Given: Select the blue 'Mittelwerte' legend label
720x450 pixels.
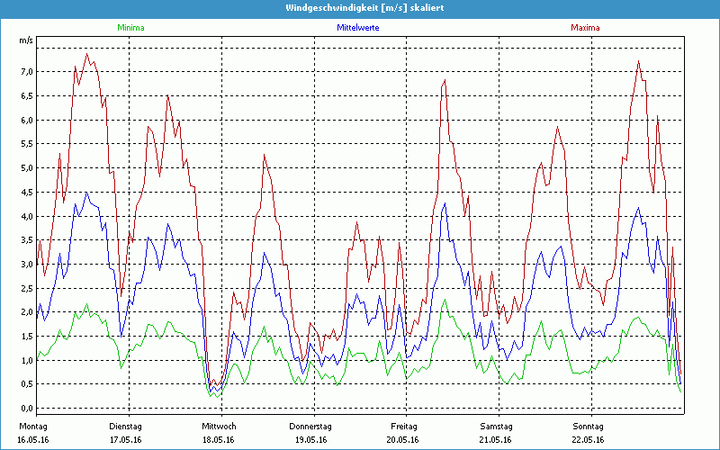Looking at the screenshot, I should 358,28.
